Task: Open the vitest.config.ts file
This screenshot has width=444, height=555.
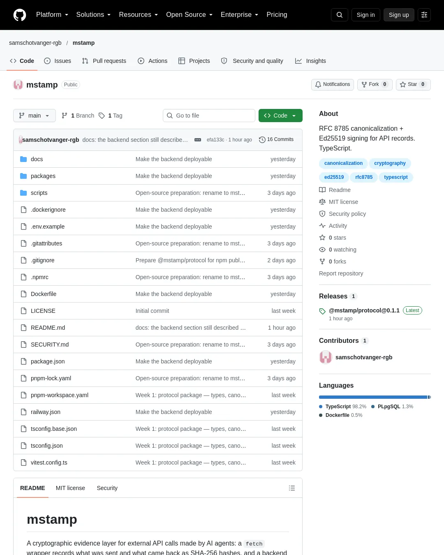Action: point(49,462)
